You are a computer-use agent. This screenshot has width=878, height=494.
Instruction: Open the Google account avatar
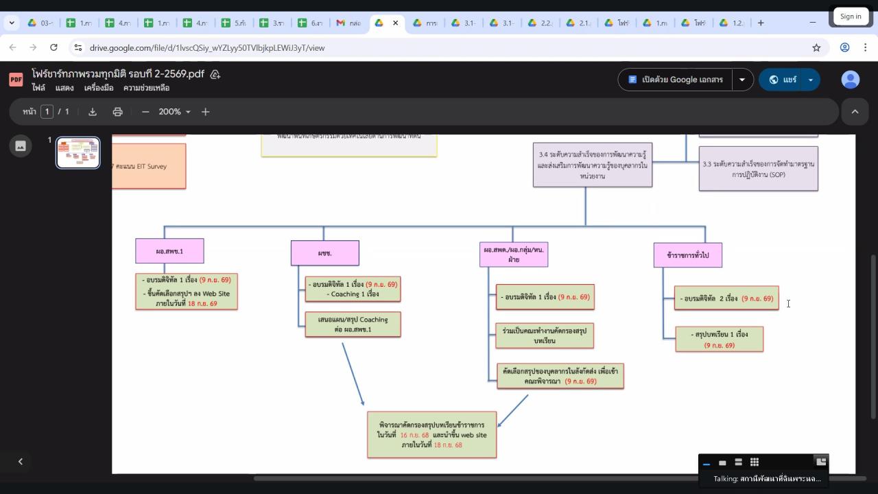coord(851,80)
